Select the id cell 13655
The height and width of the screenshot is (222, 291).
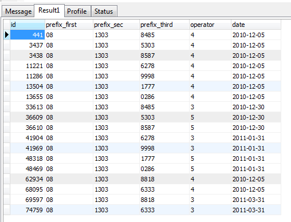pyautogui.click(x=27, y=97)
